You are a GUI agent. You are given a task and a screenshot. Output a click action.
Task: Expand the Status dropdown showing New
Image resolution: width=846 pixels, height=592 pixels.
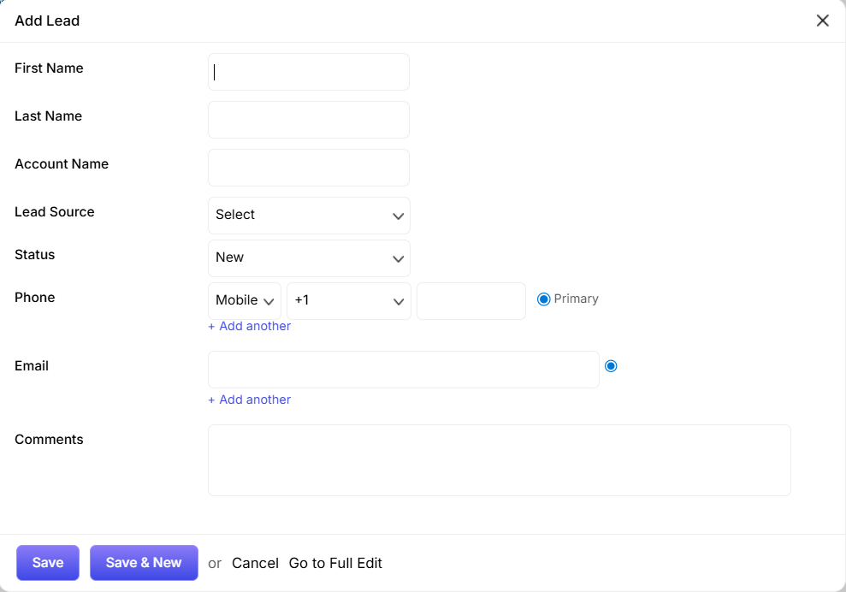point(309,258)
